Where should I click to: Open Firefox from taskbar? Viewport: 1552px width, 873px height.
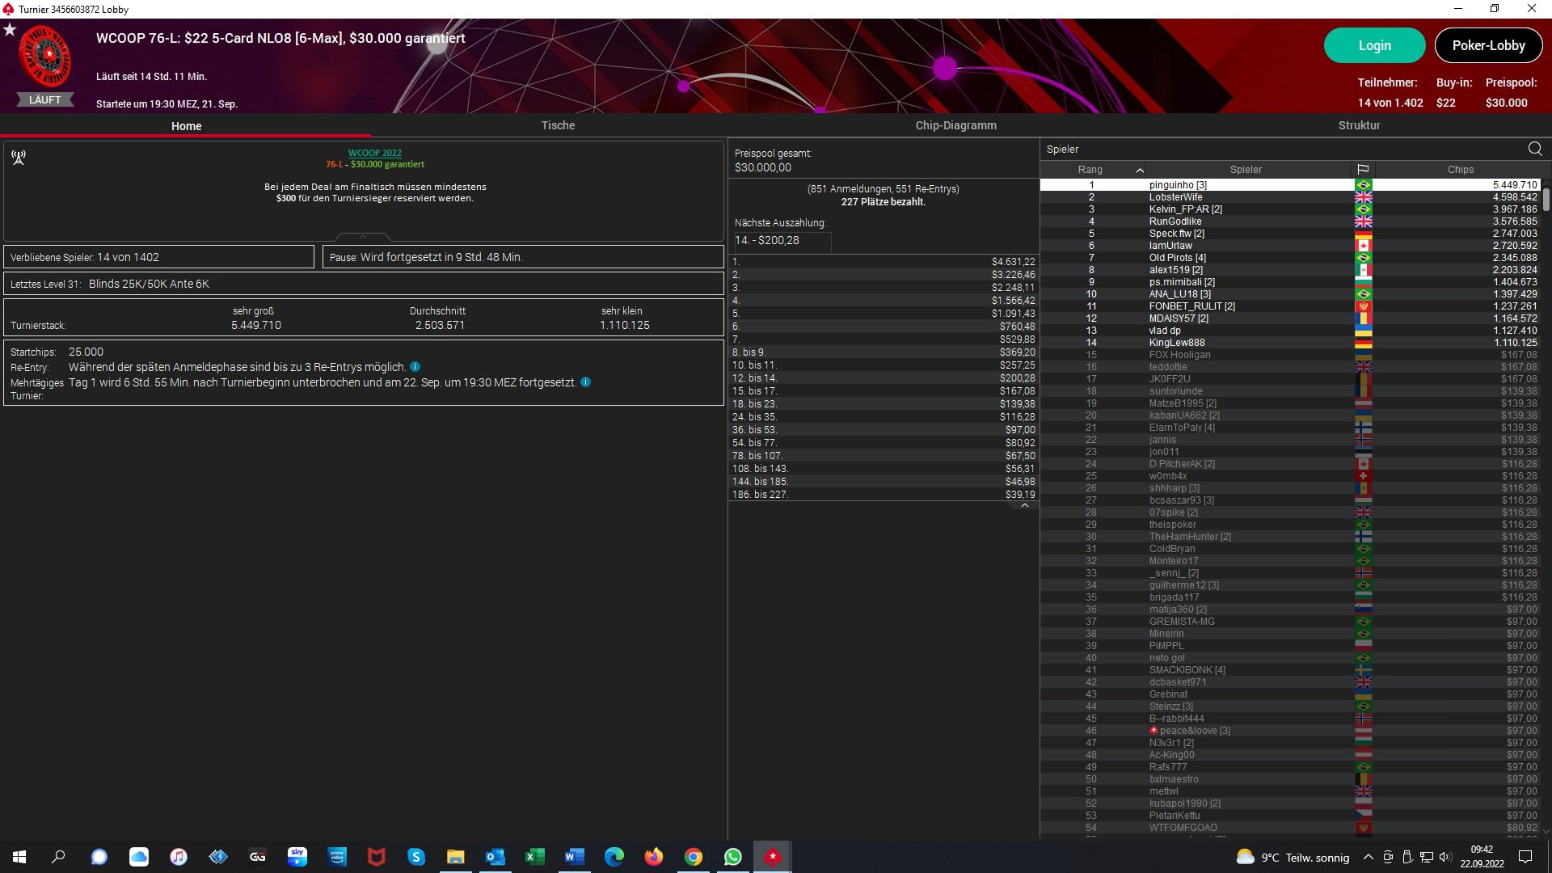(654, 857)
